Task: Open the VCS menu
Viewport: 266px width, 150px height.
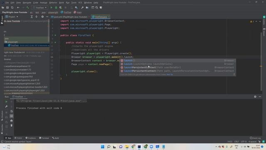Action: pos(80,2)
